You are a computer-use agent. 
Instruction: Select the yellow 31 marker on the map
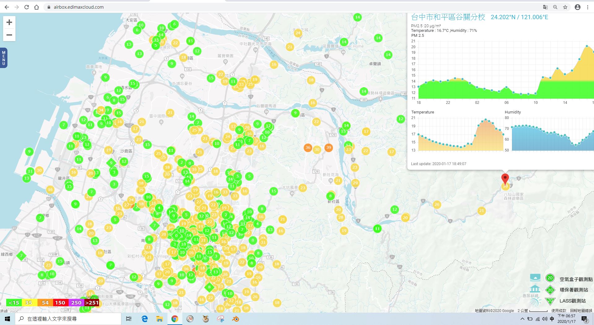[263, 242]
